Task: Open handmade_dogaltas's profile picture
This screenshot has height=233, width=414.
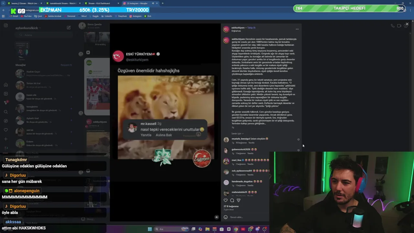Action: [226, 183]
